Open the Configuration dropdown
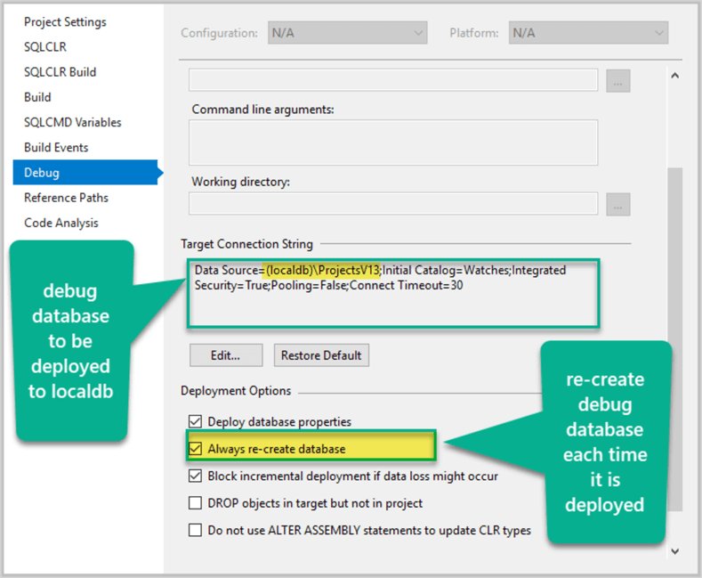702x578 pixels. pyautogui.click(x=347, y=33)
